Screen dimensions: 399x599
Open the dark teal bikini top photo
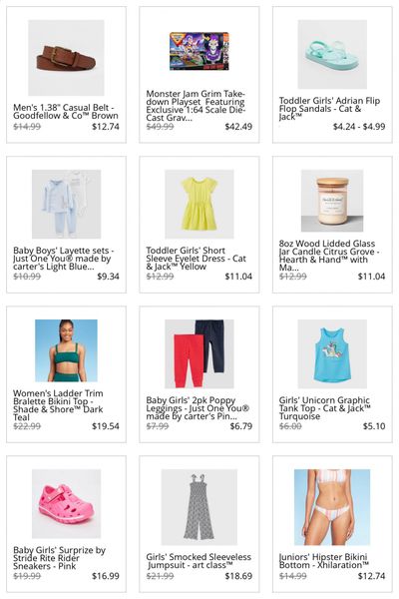click(66, 350)
